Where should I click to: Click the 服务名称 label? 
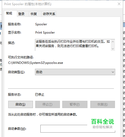[14, 24]
